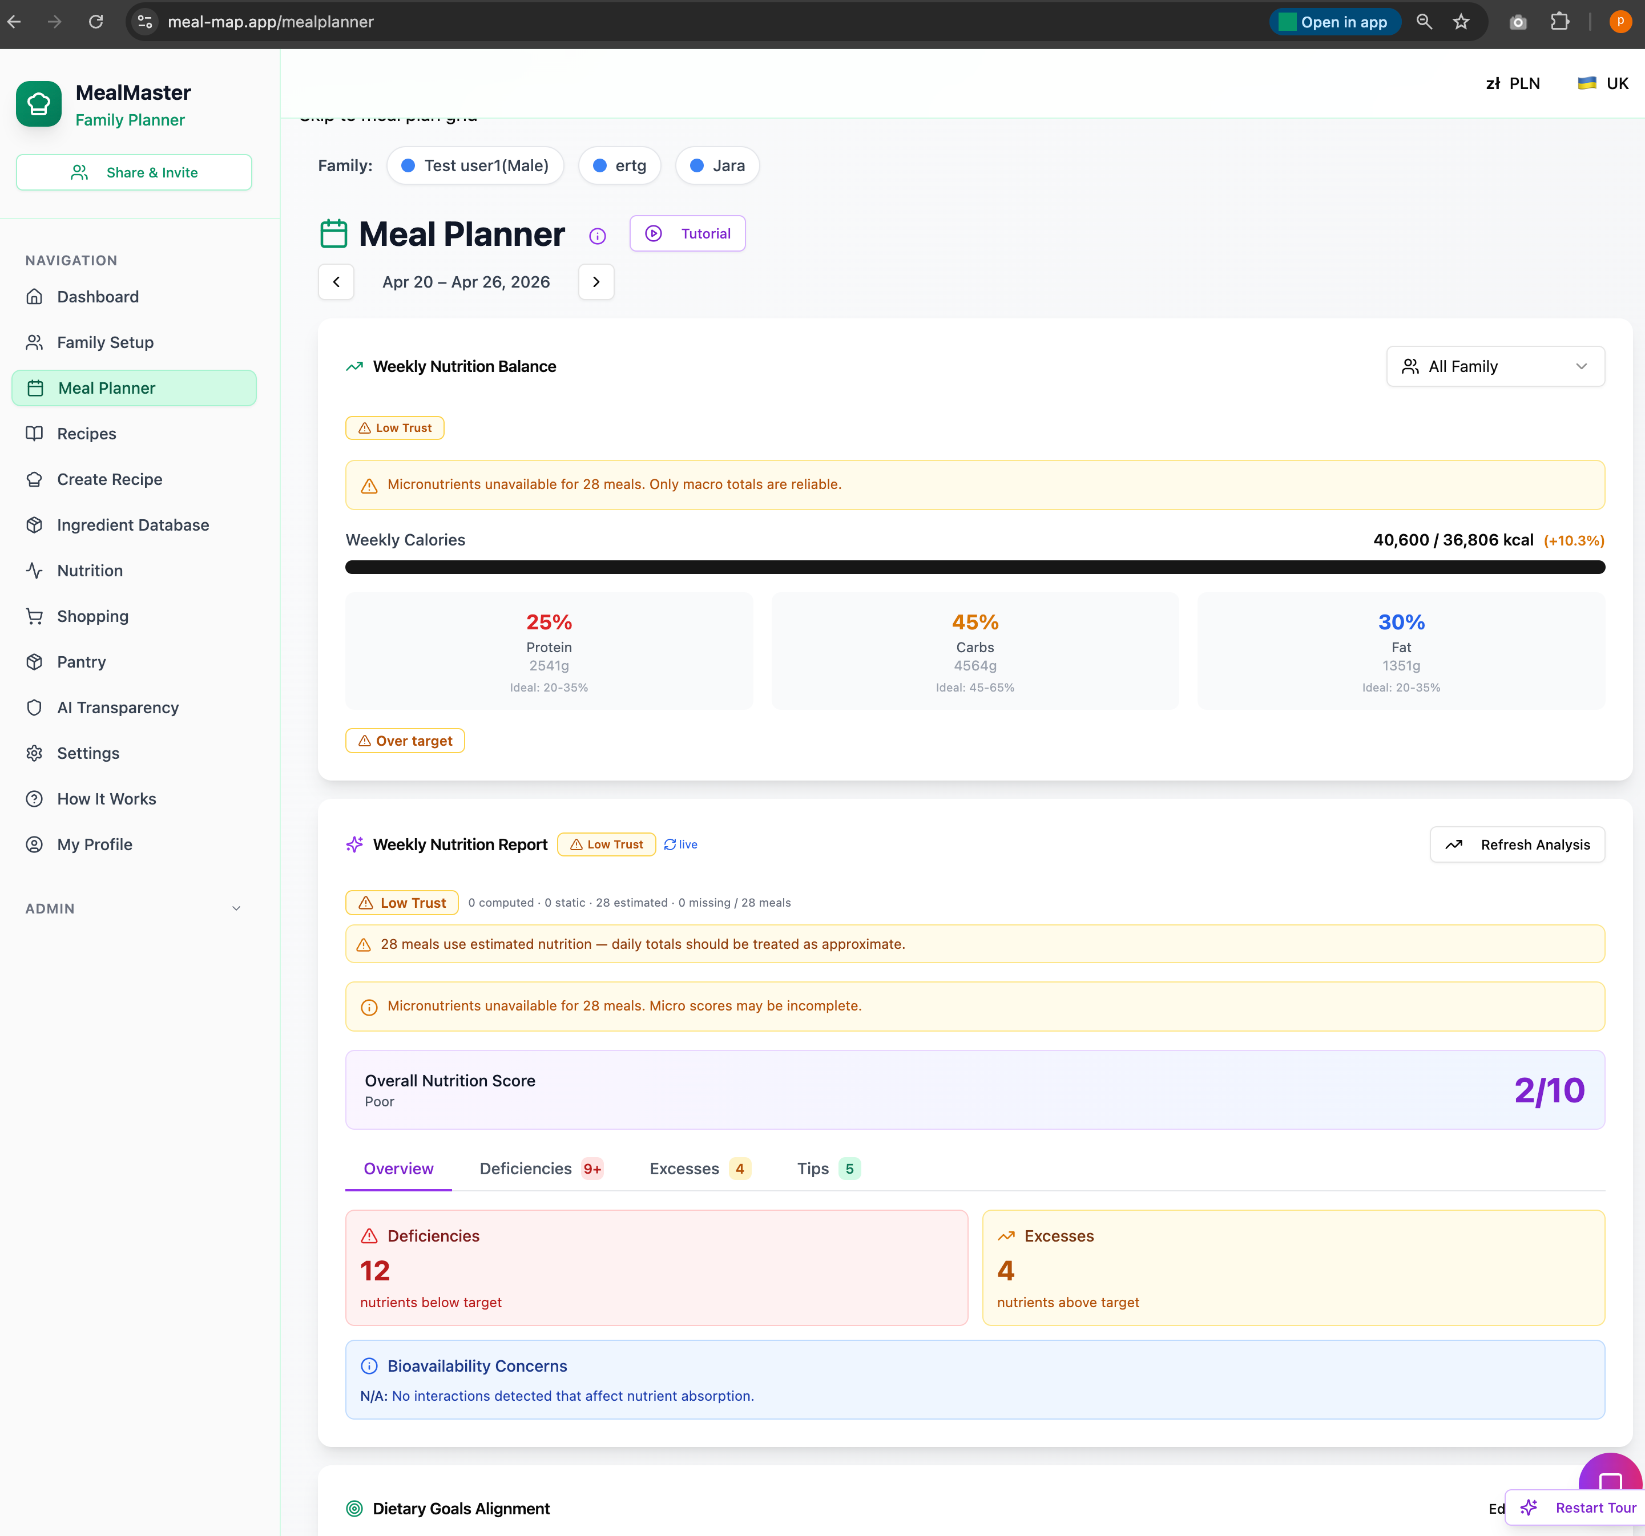Open the Ingredient Database
The height and width of the screenshot is (1536, 1645).
[134, 526]
